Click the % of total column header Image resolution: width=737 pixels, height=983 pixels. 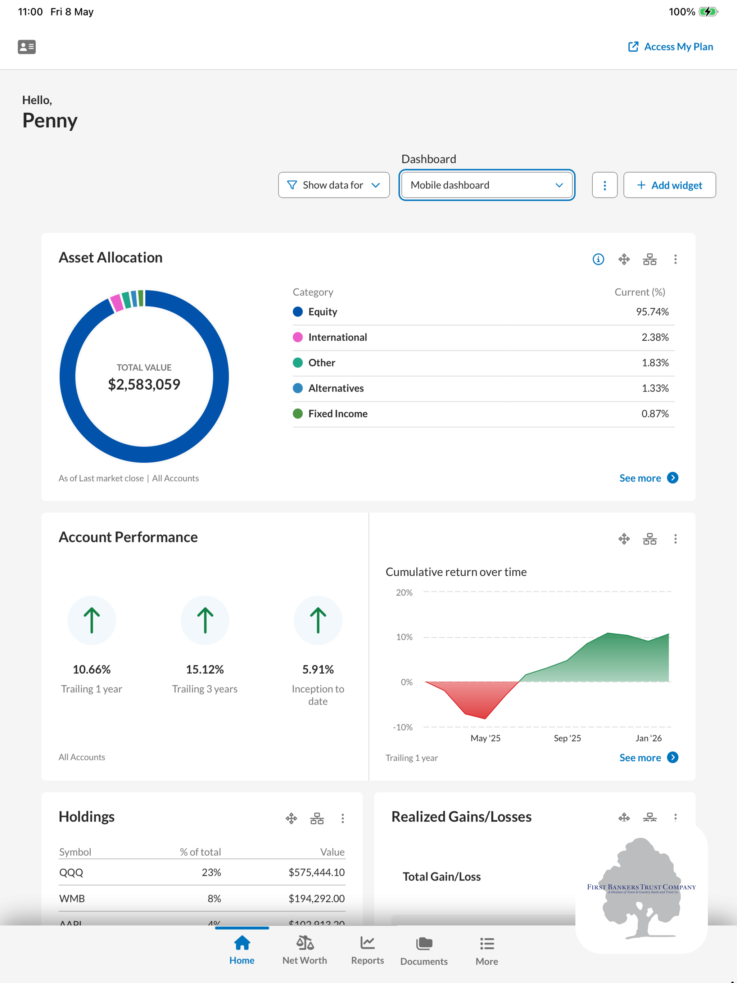coord(200,851)
